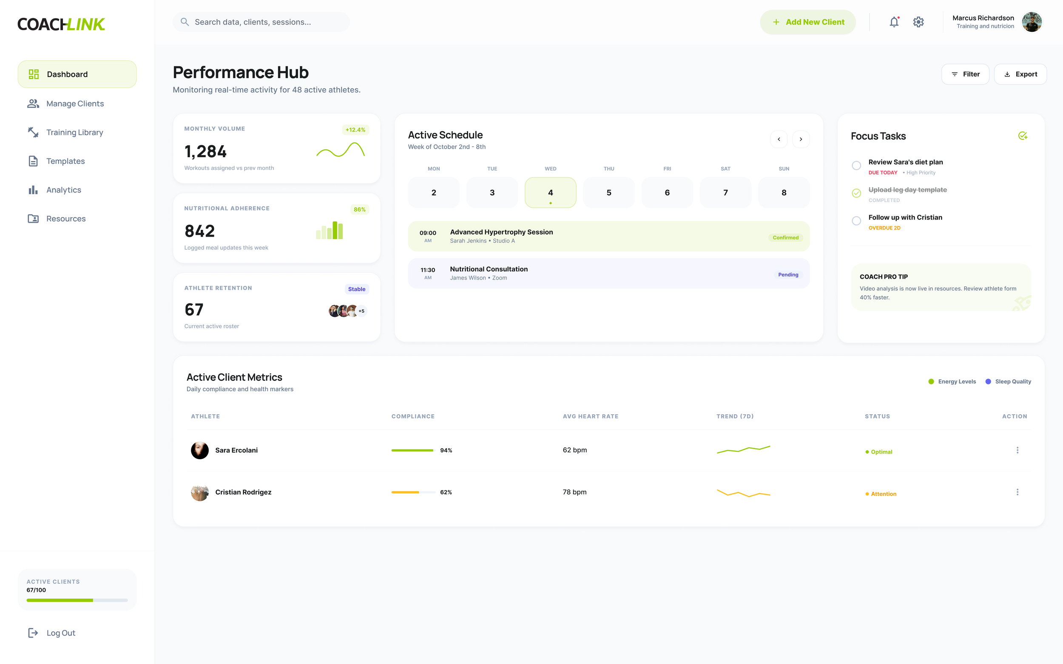The height and width of the screenshot is (664, 1063).
Task: Click the Active Clients progress bar
Action: point(77,600)
